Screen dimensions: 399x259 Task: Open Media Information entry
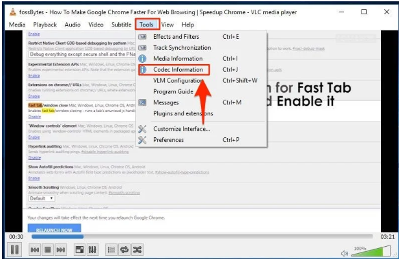click(202, 58)
